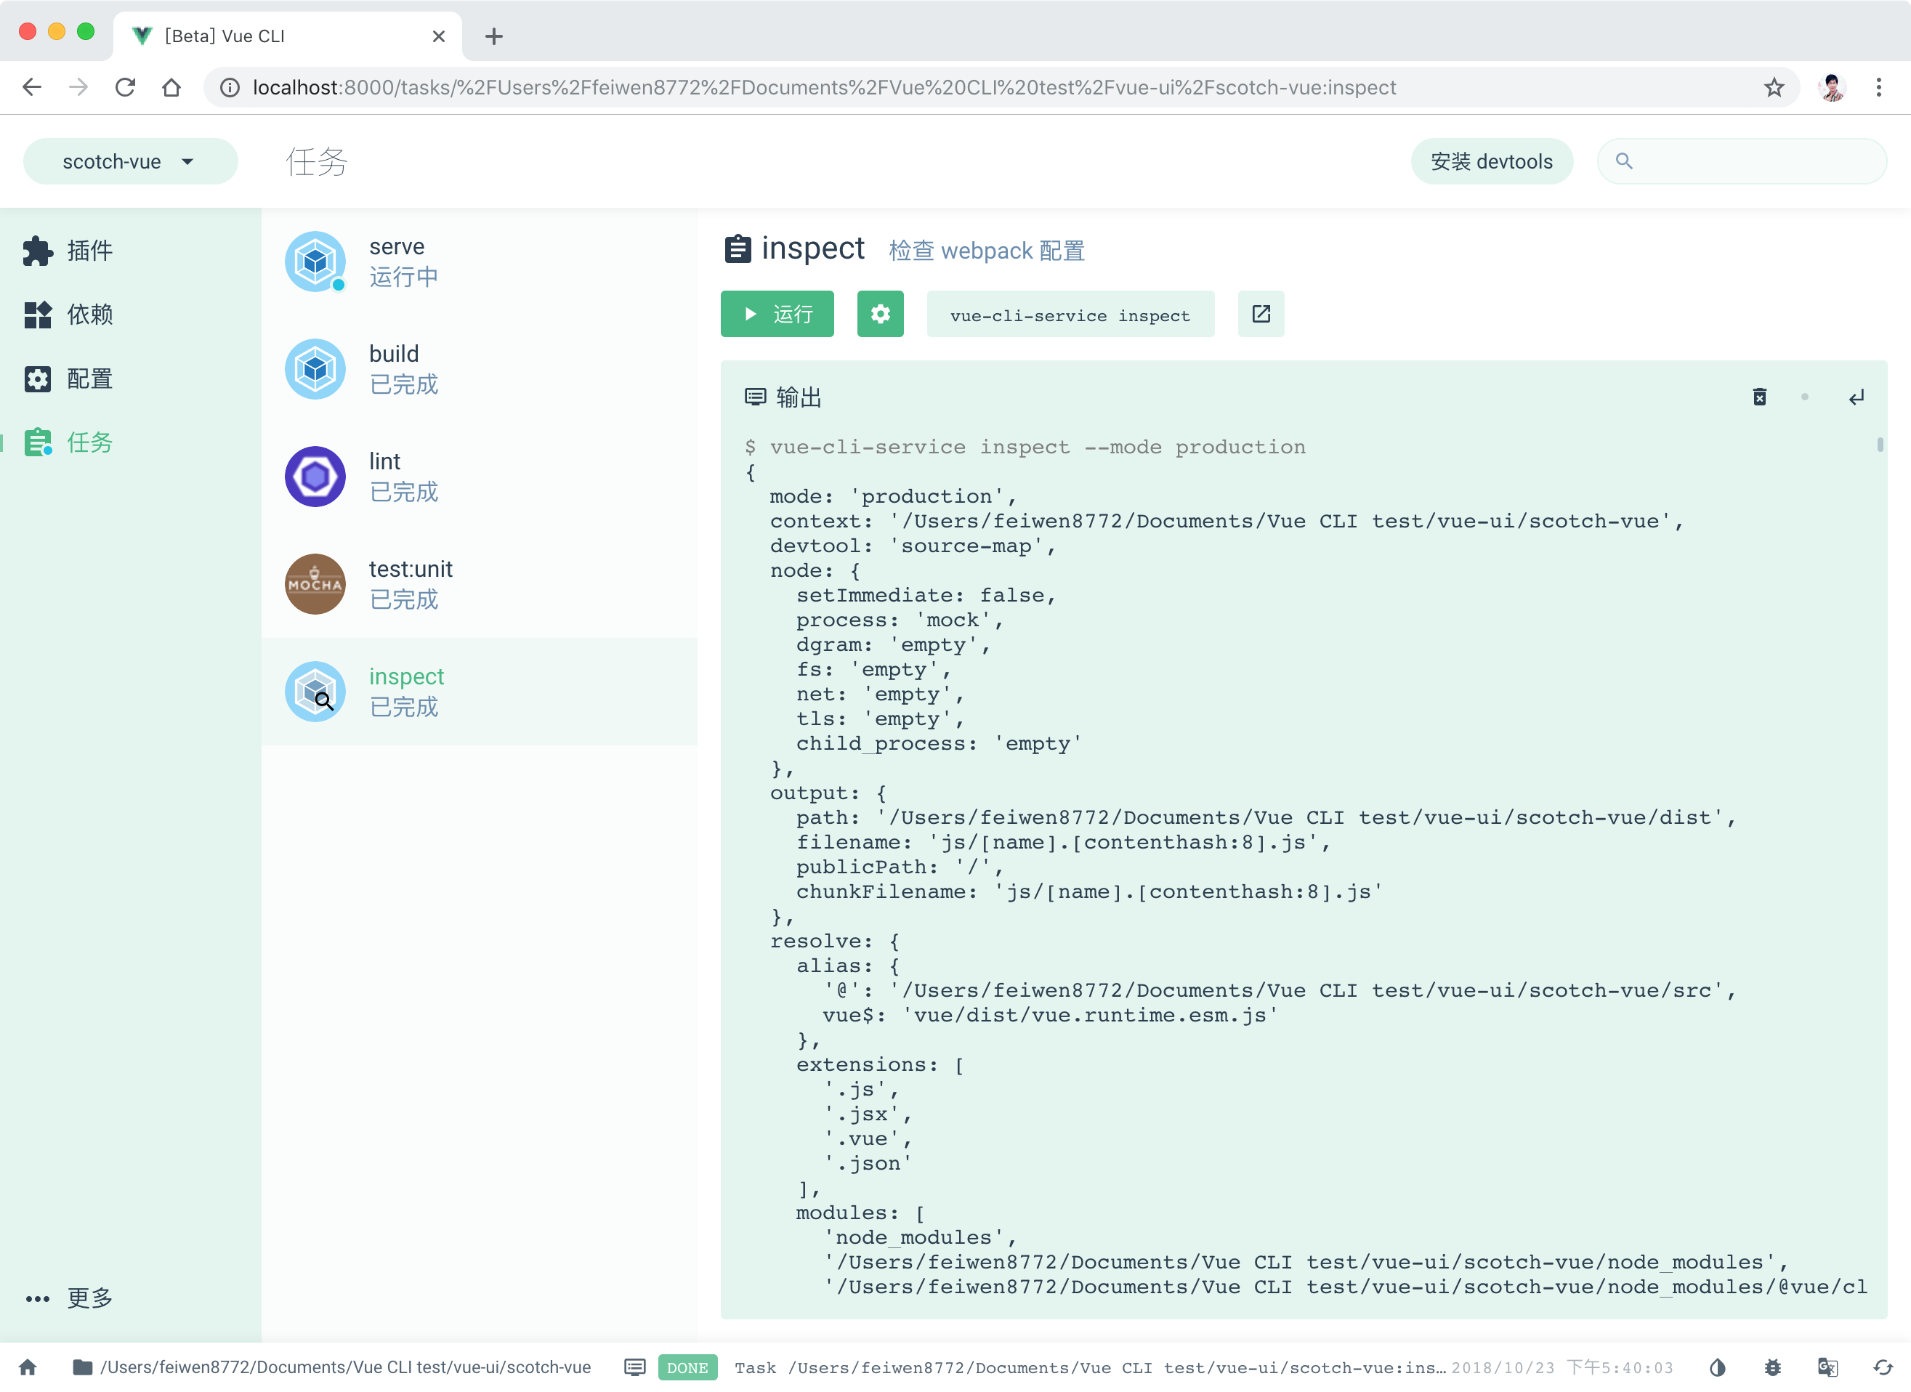
Task: Open task parameters gear button
Action: (x=881, y=315)
